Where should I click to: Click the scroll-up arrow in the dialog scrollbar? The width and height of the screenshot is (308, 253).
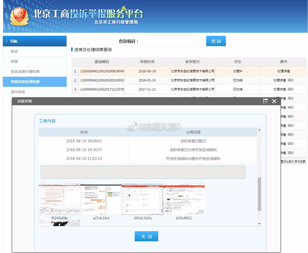pyautogui.click(x=259, y=130)
